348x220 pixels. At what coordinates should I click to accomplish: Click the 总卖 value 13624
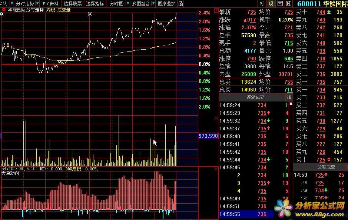(x=249, y=82)
